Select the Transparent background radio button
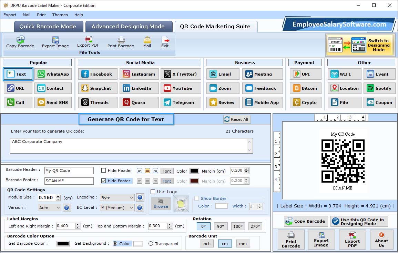 tap(151, 244)
